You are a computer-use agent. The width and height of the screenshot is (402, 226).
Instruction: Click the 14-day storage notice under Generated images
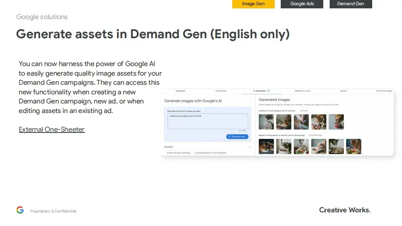(299, 105)
